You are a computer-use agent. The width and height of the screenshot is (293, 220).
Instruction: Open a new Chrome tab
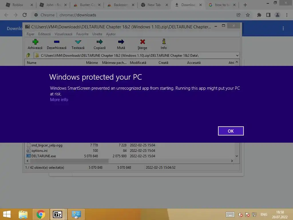point(245,5)
